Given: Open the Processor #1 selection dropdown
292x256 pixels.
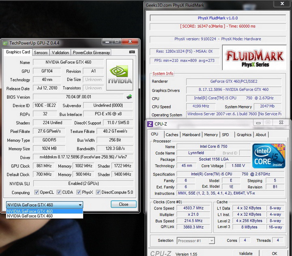Looking at the screenshot, I should coord(195,241).
